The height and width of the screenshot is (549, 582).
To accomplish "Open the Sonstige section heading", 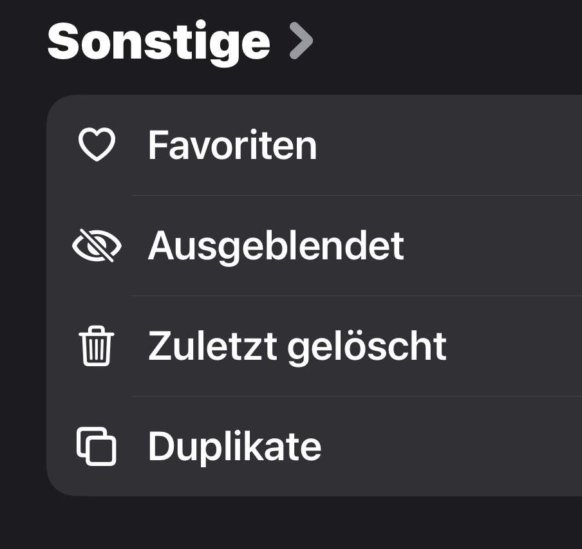I will click(158, 41).
